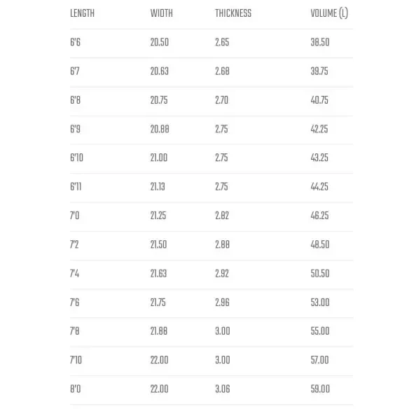This screenshot has width=409, height=409.
Task: Select the 6'7 length cell
Action: coord(75,71)
